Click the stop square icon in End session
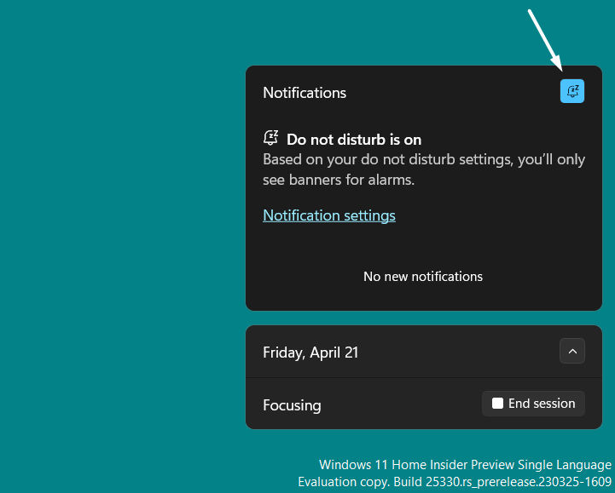The height and width of the screenshot is (493, 615). tap(498, 404)
